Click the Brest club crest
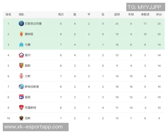The width and height of the screenshot is (168, 134). pyautogui.click(x=22, y=107)
